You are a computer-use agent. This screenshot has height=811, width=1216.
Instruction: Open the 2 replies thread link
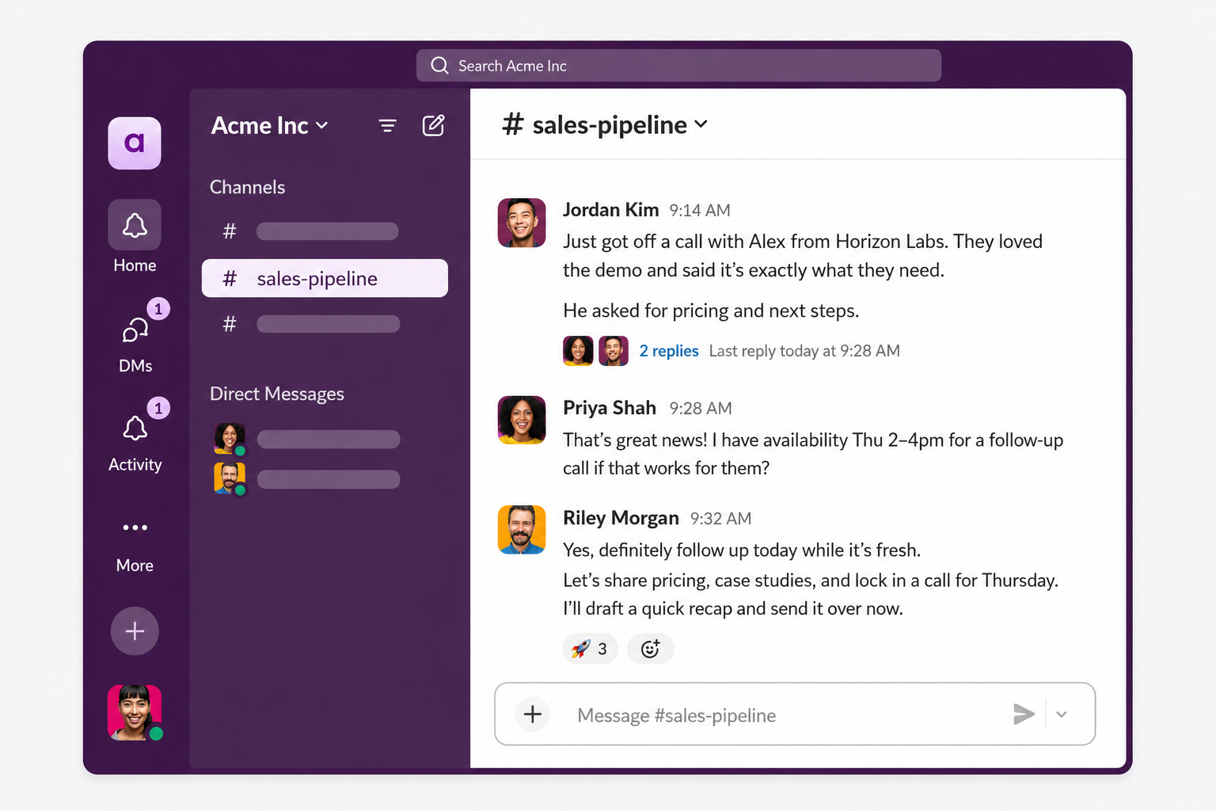pyautogui.click(x=669, y=351)
